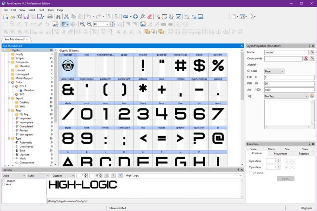
Task: Click the chain link icon
Action: (x=126, y=17)
